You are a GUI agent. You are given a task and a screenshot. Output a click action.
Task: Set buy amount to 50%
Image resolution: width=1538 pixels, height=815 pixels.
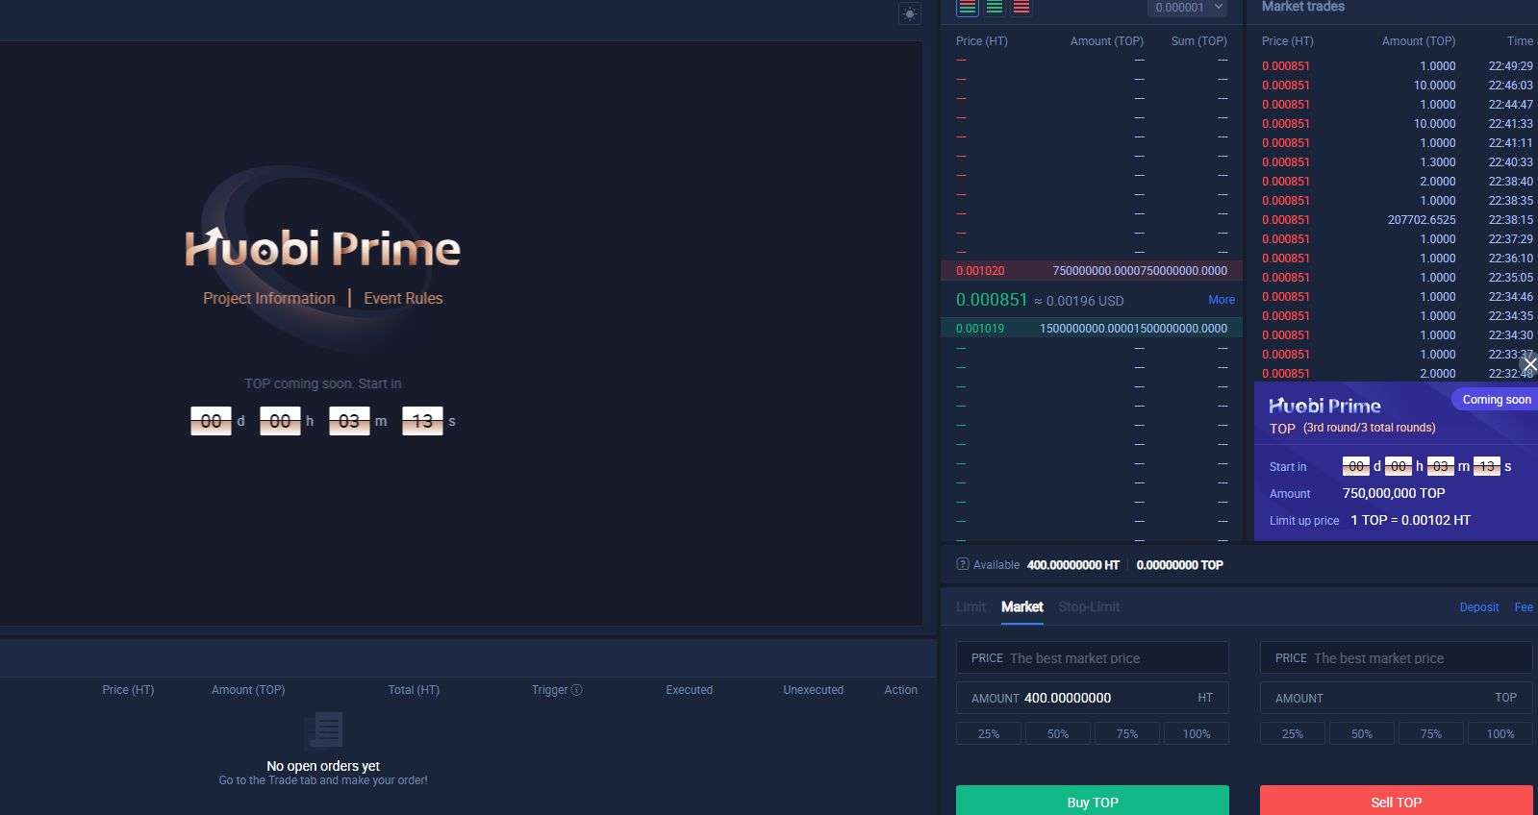1058,733
